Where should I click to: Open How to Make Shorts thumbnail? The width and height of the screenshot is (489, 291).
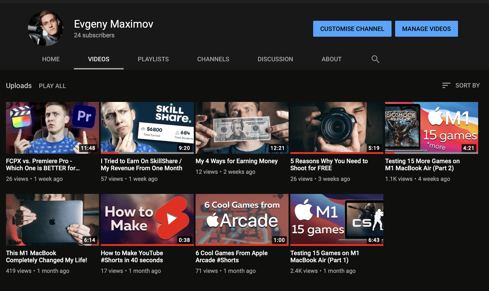tap(147, 220)
